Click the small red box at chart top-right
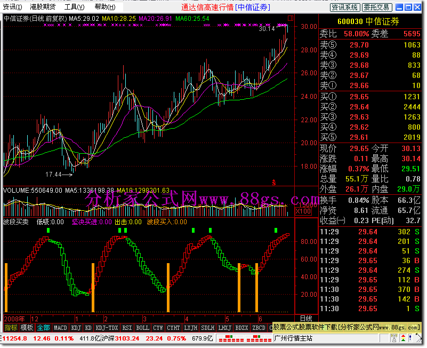Image resolution: width=427 pixels, height=348 pixels. click(291, 18)
